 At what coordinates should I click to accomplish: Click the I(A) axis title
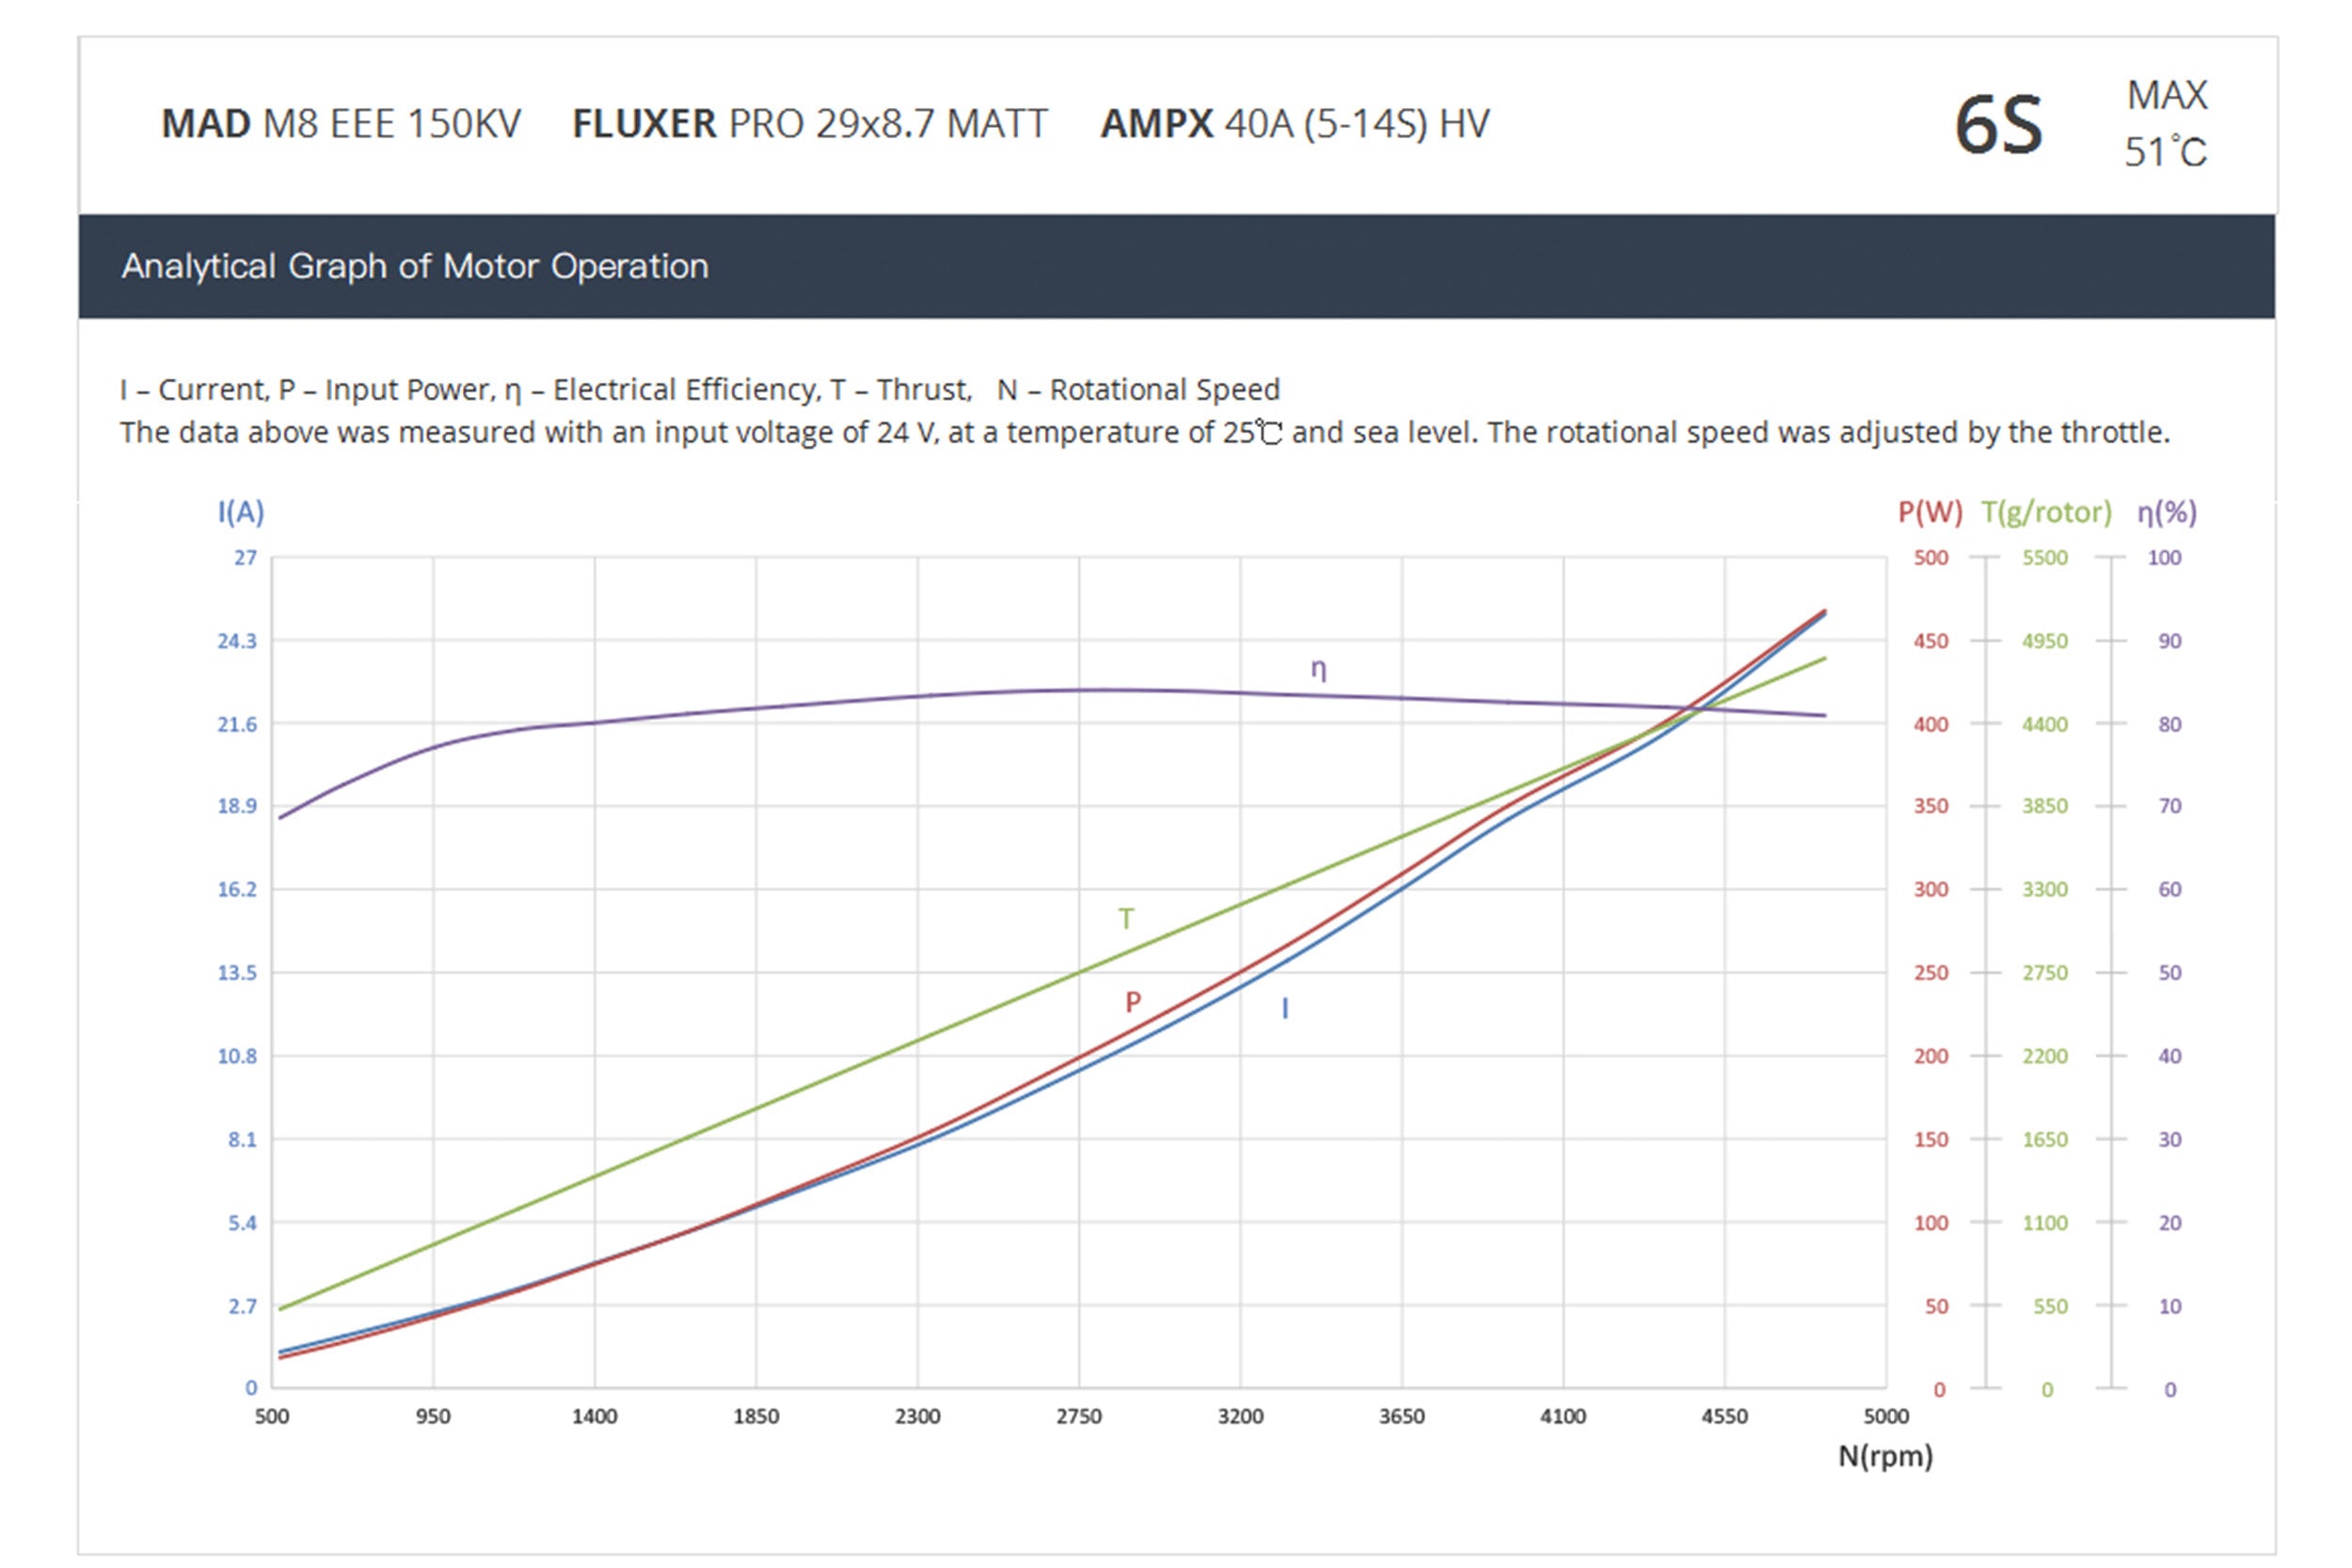coord(241,512)
